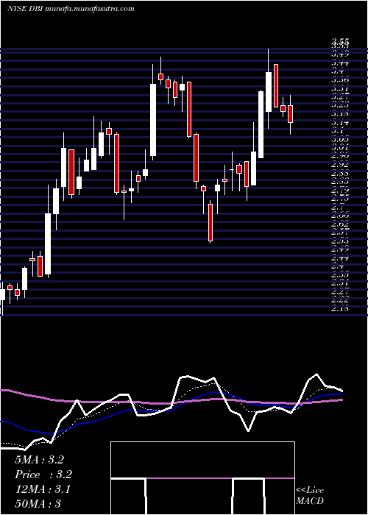
Task: Click the 5MA : 3.2 label
Action: click(39, 460)
